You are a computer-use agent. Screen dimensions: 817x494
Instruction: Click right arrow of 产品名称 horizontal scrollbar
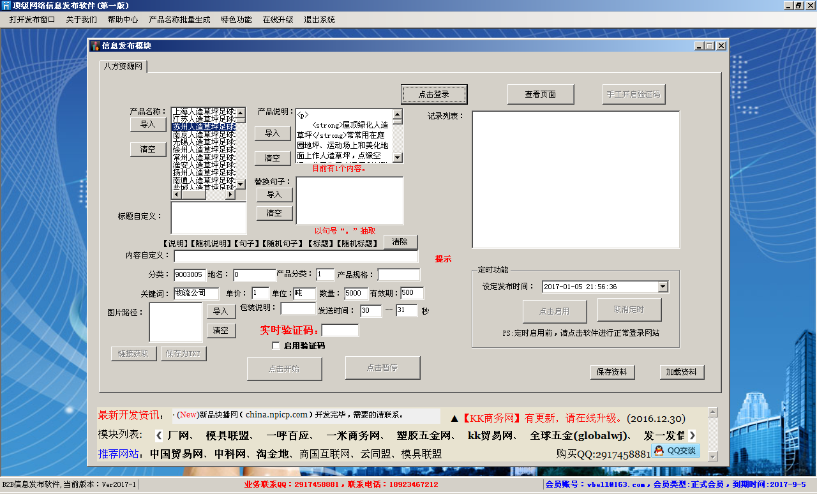pyautogui.click(x=230, y=195)
